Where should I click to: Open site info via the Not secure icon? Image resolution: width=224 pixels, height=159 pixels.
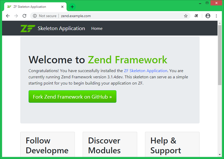pos(35,16)
